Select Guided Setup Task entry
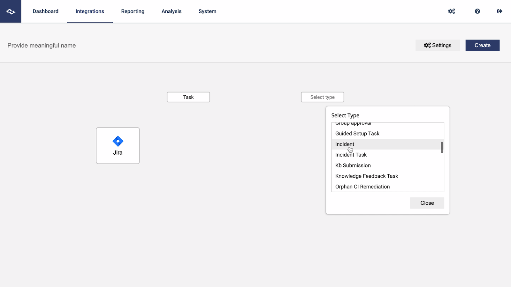This screenshot has width=511, height=287. 357,133
